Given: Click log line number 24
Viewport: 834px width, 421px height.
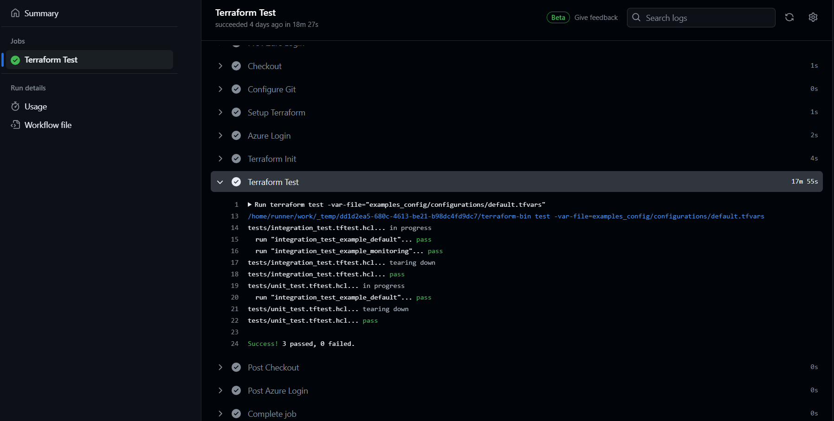Looking at the screenshot, I should 235,344.
